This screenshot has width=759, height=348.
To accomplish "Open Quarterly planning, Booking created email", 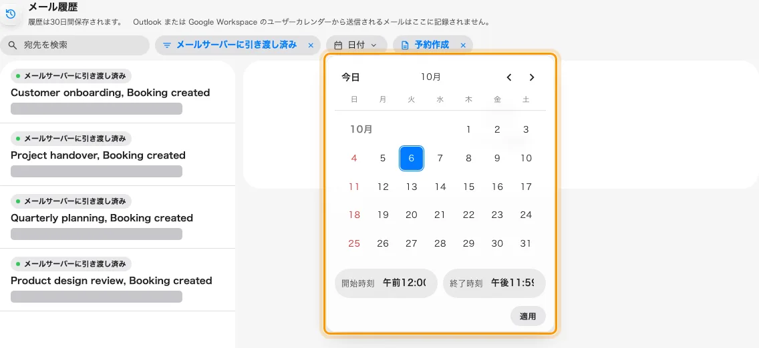I will (x=118, y=217).
